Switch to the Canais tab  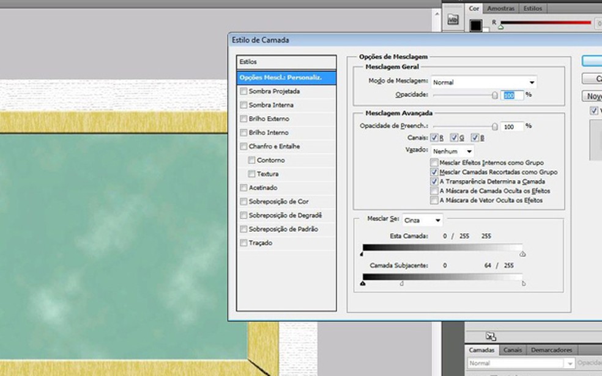(x=513, y=350)
